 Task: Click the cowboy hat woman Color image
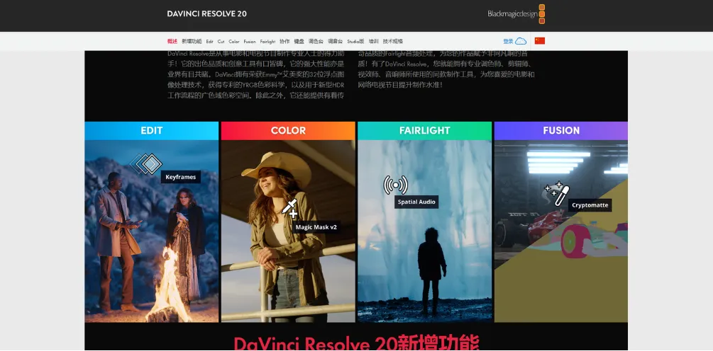click(288, 231)
